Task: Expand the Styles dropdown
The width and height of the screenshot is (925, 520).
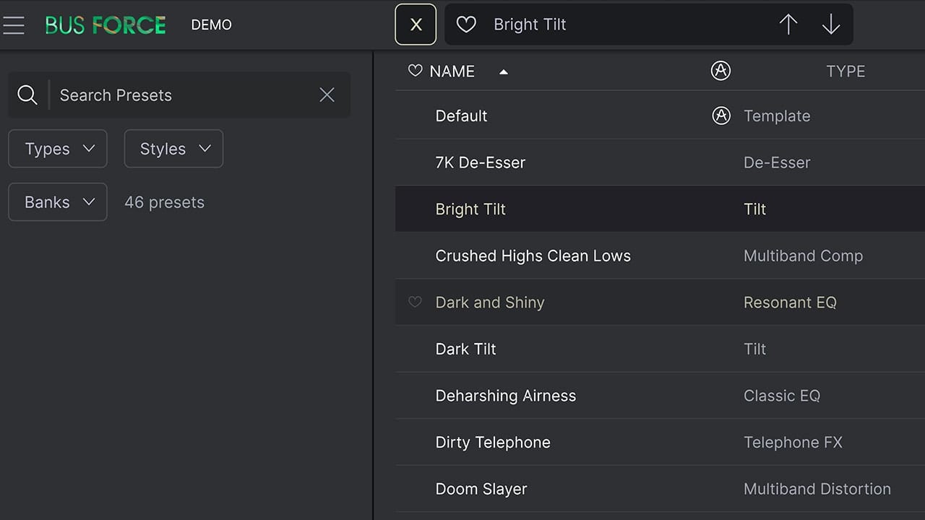Action: tap(173, 149)
